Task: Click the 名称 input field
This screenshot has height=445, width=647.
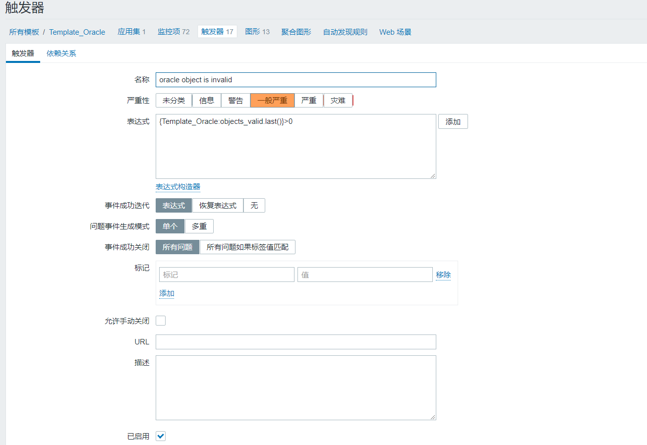Action: pyautogui.click(x=296, y=80)
